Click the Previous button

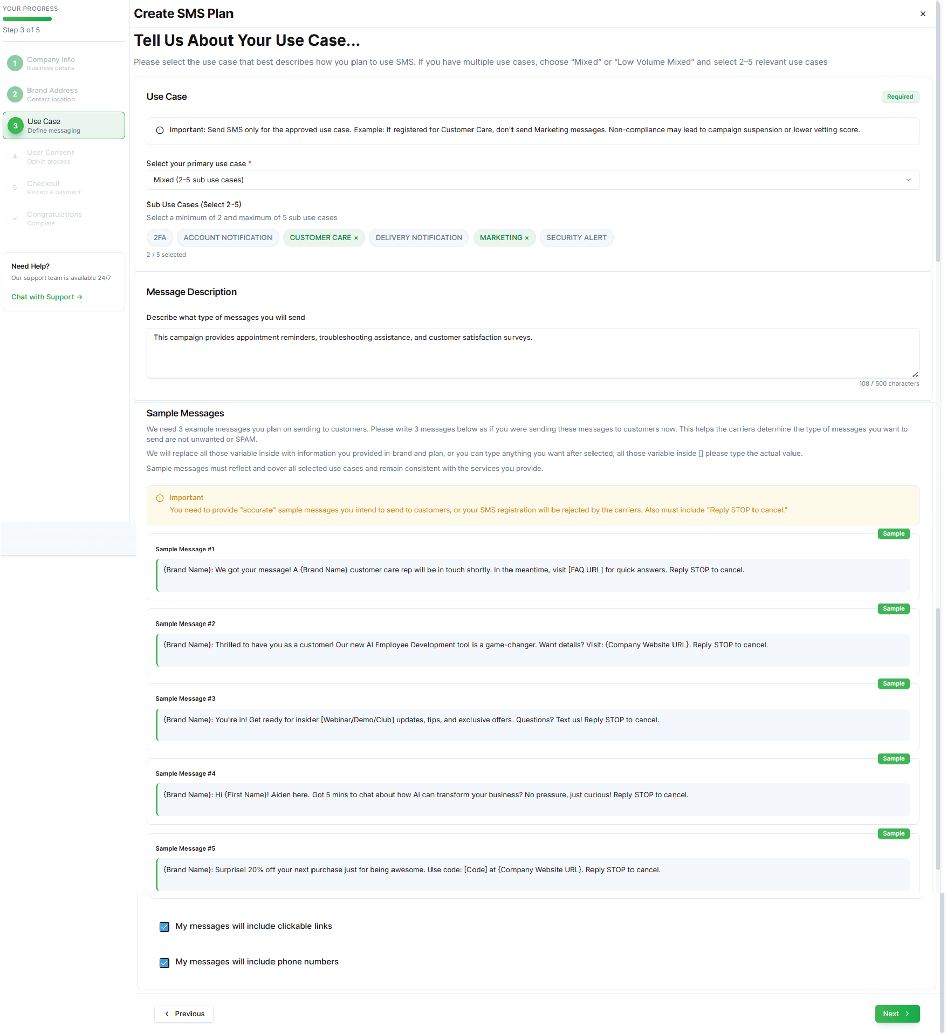pos(183,1014)
